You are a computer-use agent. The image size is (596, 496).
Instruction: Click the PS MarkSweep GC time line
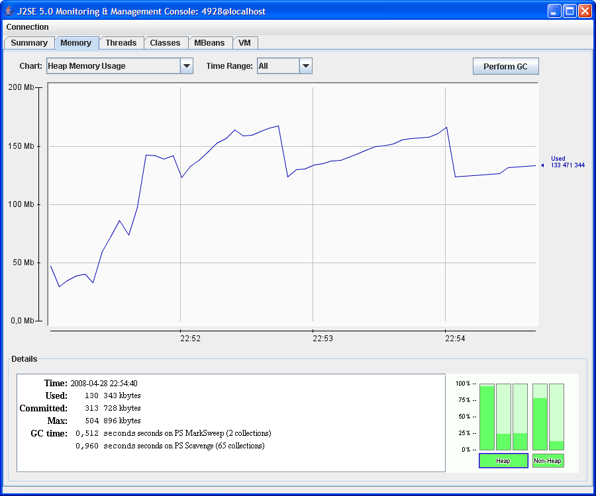[x=174, y=433]
